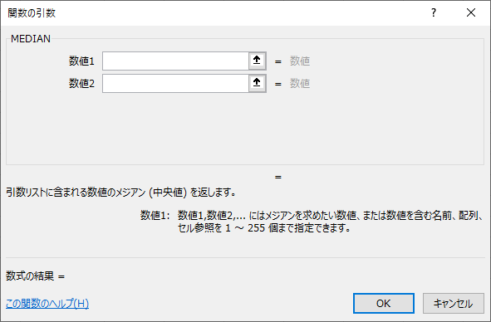Click the 数式の結果 label

[x=30, y=276]
